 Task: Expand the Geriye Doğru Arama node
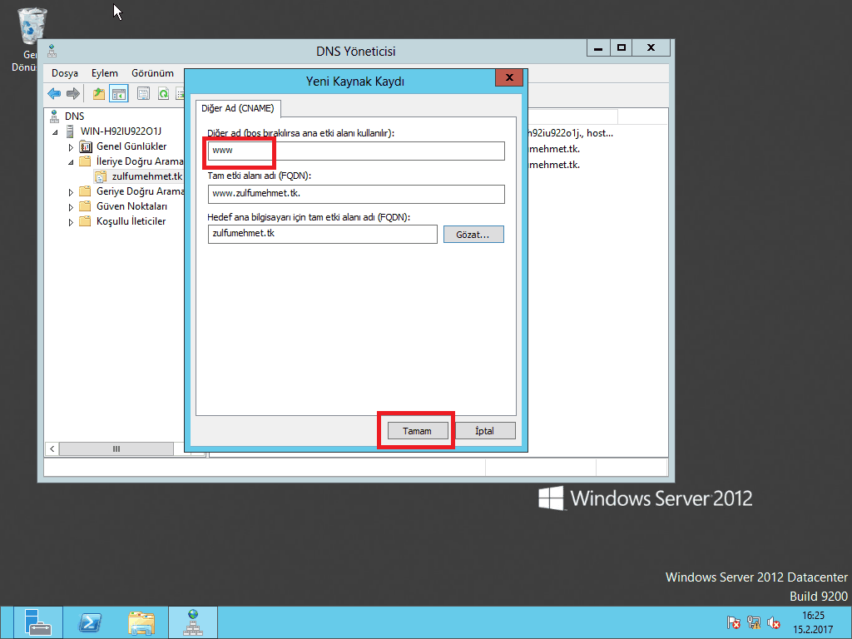point(71,192)
